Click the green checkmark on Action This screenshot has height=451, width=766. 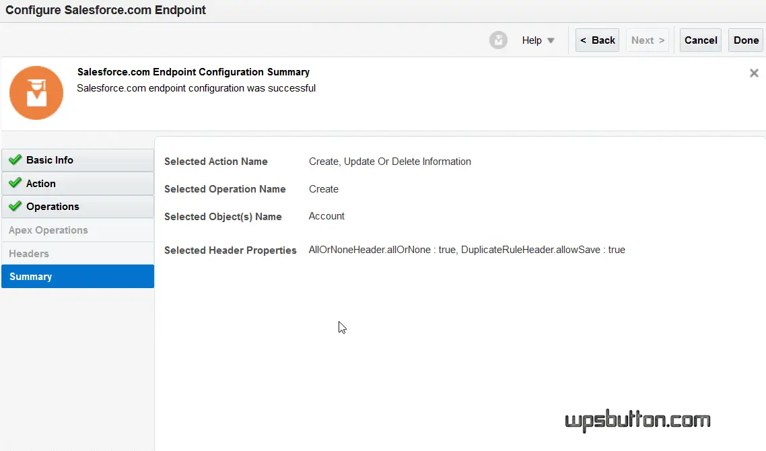tap(15, 182)
